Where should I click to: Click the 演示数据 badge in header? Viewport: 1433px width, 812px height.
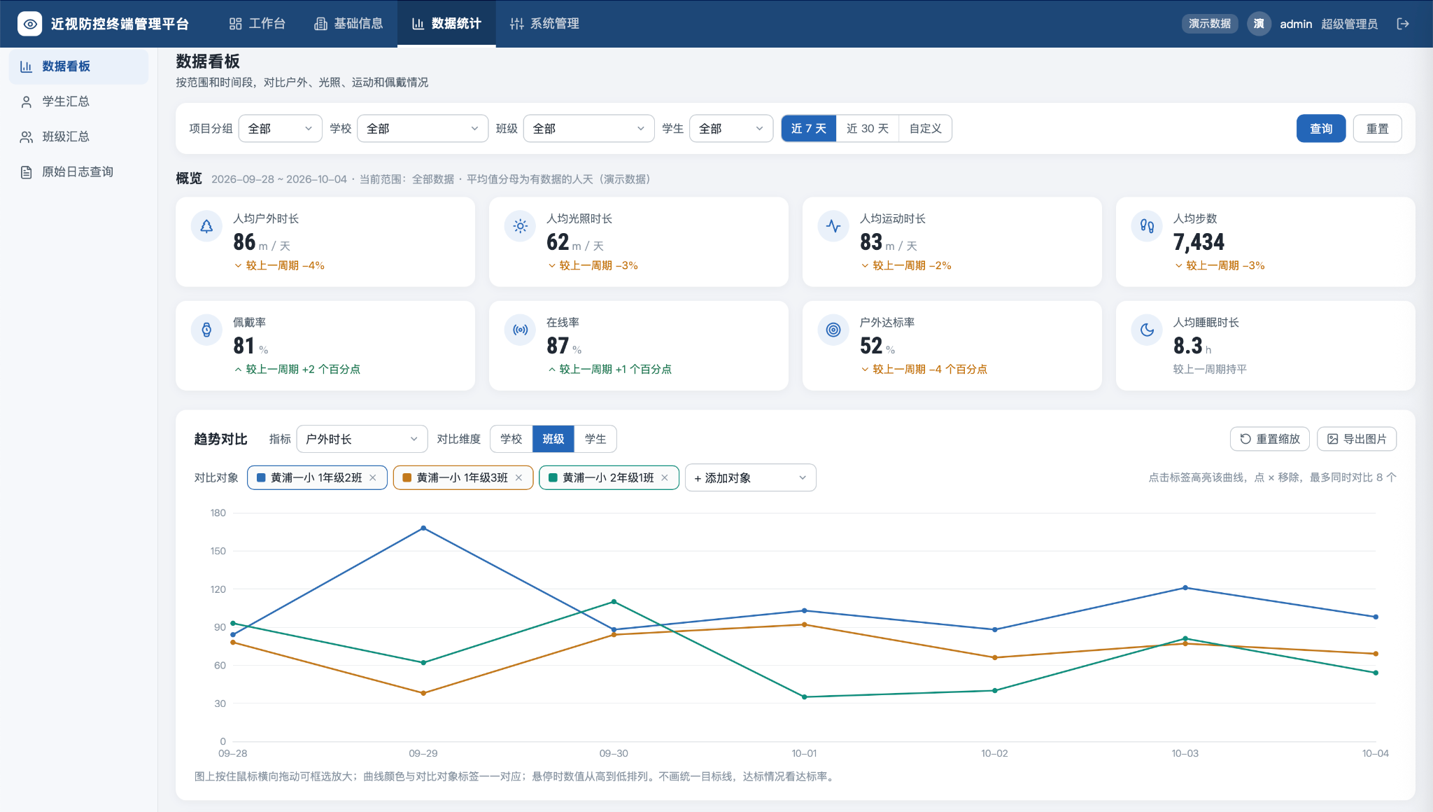click(x=1210, y=24)
